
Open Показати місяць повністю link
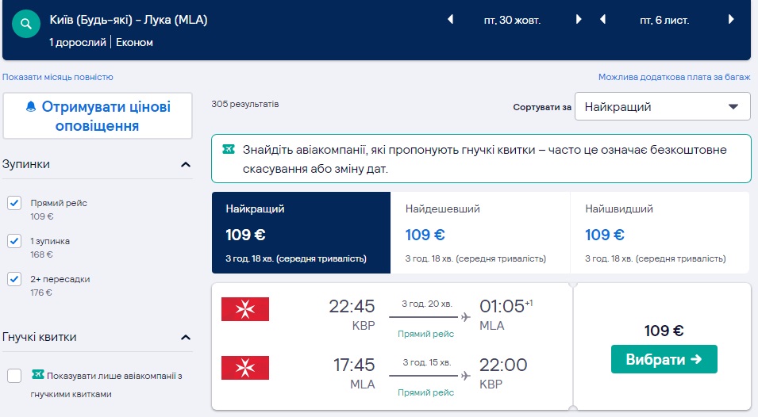point(58,77)
